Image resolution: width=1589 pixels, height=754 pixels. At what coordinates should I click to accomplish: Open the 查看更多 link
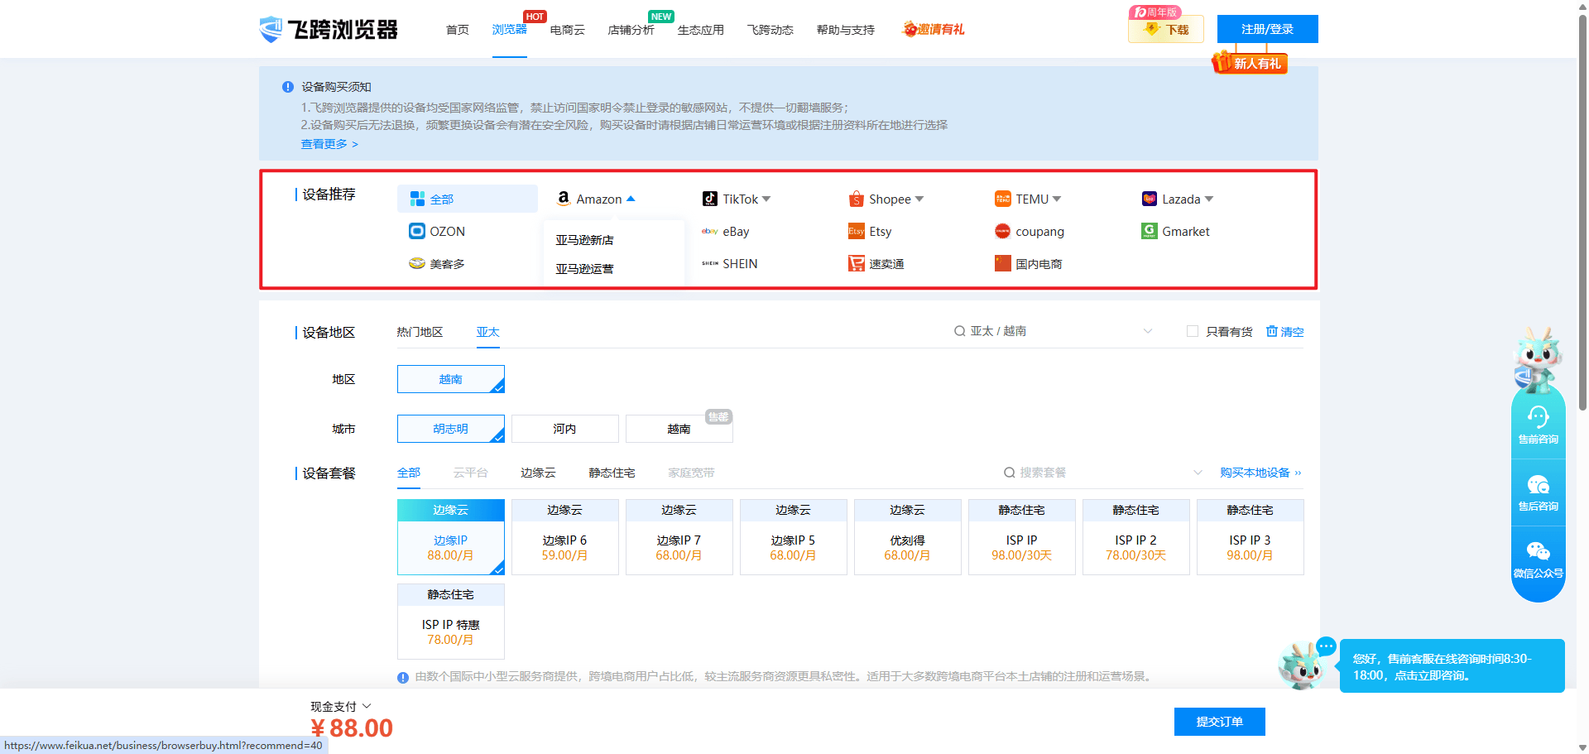coord(329,144)
